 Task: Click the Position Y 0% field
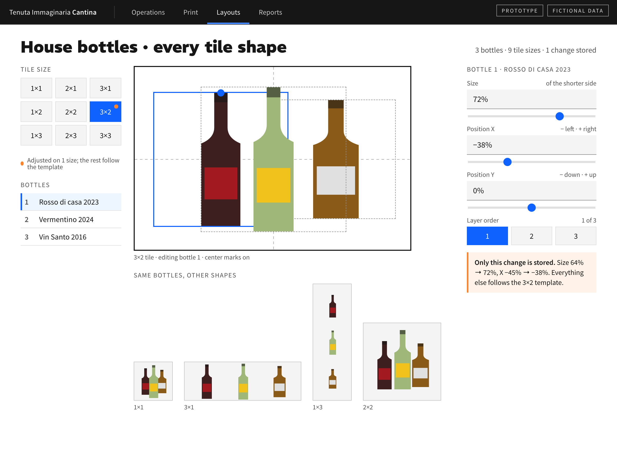coord(531,190)
